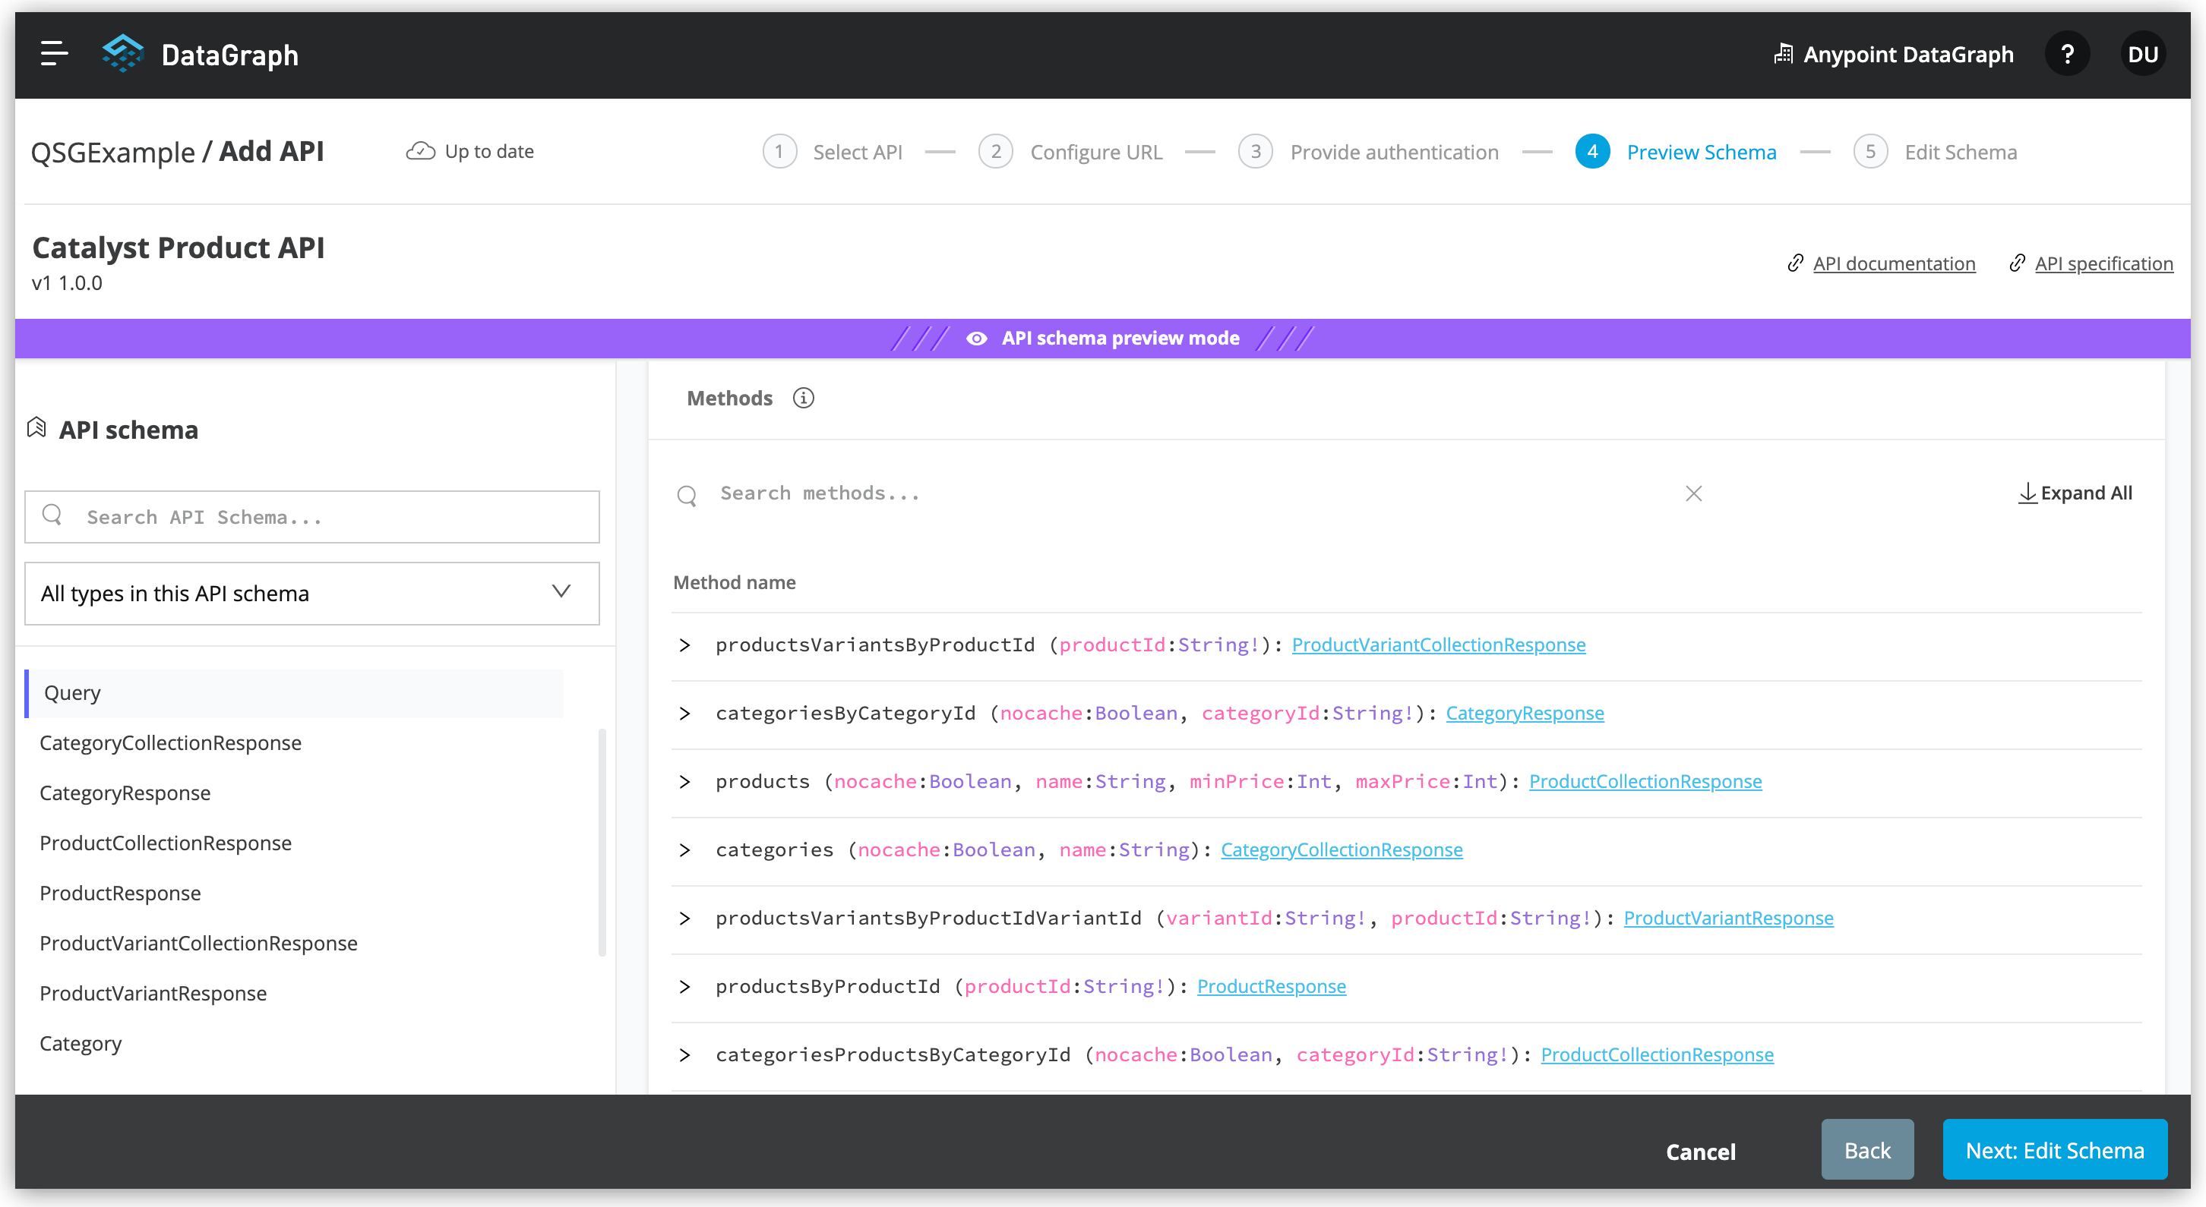The width and height of the screenshot is (2206, 1207).
Task: Click the search magnifier icon in API schema
Action: (53, 517)
